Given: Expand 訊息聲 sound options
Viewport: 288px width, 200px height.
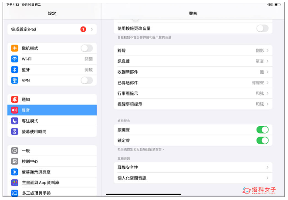Looking at the screenshot, I should (x=267, y=61).
